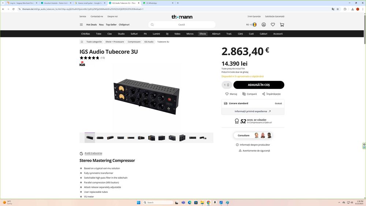Open the hamburger menu next to Hot Deals
Viewport: 366px width, 206px height.
(x=81, y=25)
